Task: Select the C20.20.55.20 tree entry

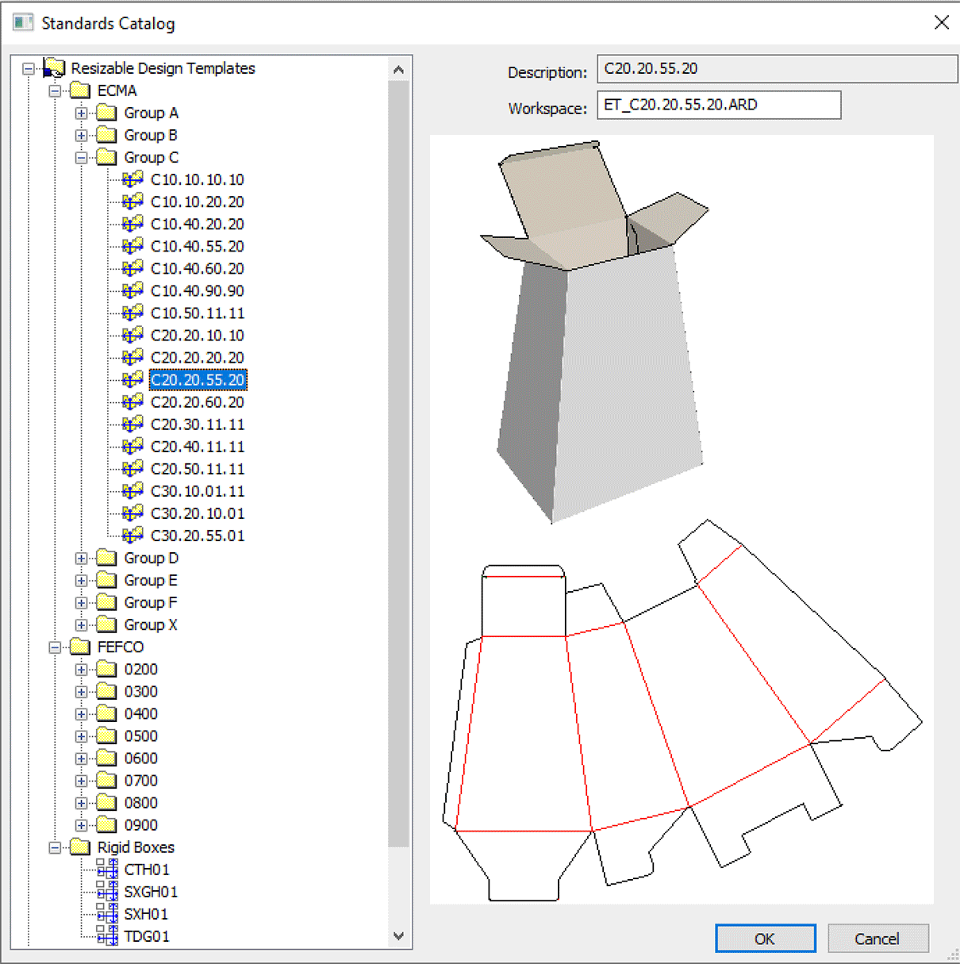Action: click(198, 380)
